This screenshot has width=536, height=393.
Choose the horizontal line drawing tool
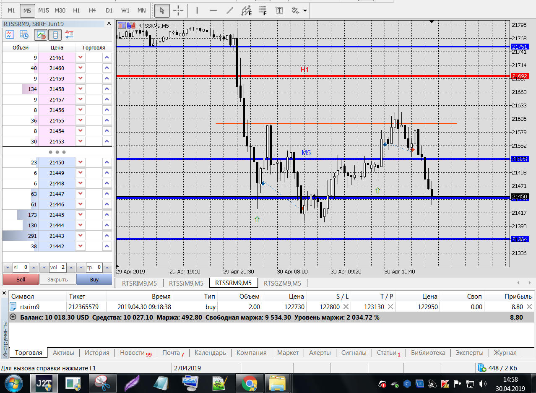pos(213,10)
